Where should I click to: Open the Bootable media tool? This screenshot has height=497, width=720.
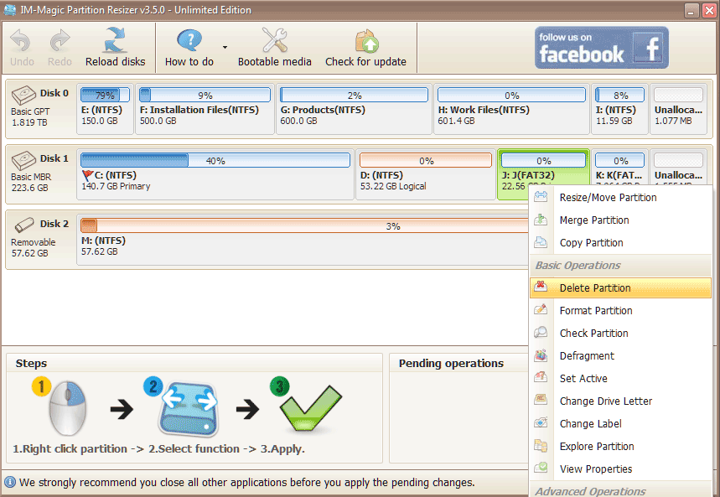coord(275,47)
